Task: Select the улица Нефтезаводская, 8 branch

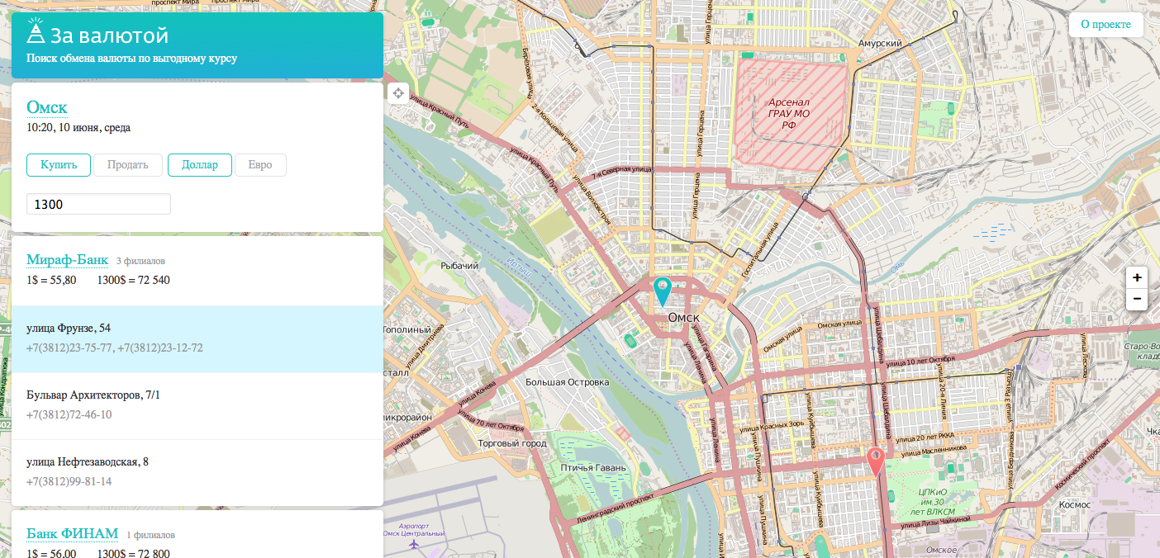Action: pyautogui.click(x=197, y=472)
